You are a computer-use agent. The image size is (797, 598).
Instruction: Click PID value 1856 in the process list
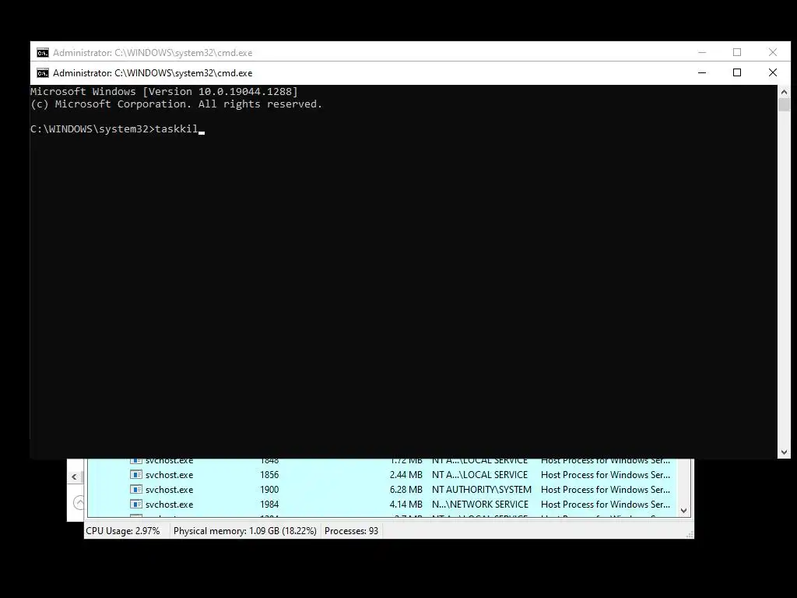click(x=269, y=474)
